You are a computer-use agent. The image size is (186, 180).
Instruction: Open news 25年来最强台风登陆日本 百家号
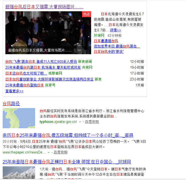coord(25,85)
